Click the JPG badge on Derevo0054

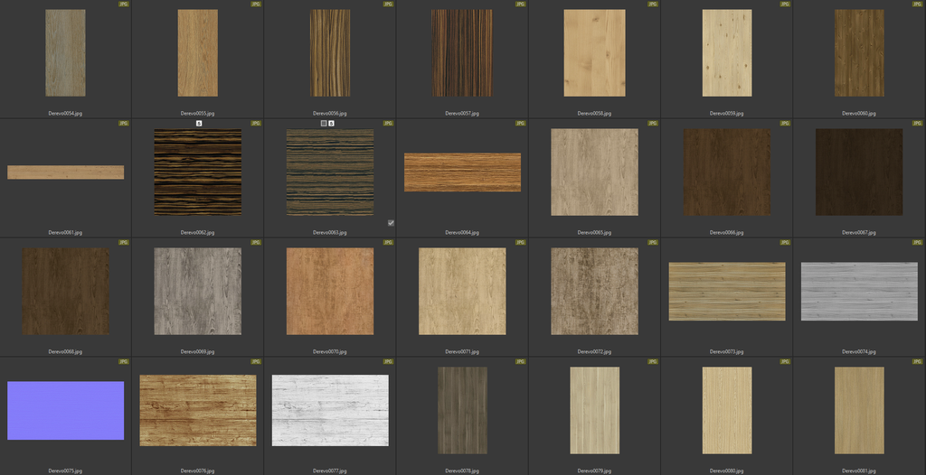(x=124, y=4)
